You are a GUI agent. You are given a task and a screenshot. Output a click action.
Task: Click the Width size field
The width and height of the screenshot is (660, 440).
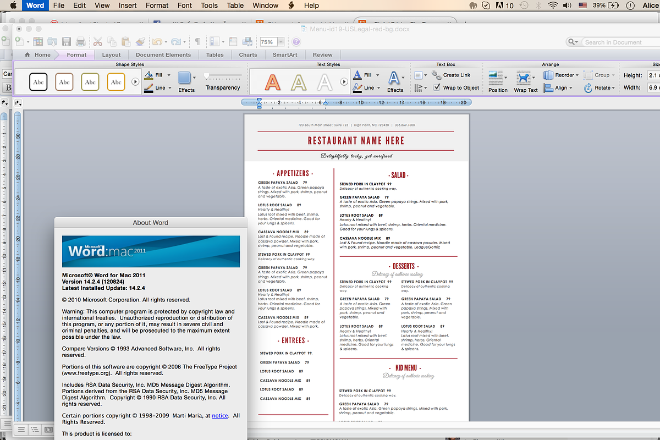click(653, 87)
